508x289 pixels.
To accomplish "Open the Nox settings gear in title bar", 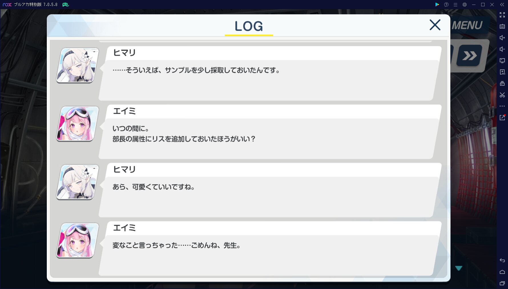I will click(465, 5).
